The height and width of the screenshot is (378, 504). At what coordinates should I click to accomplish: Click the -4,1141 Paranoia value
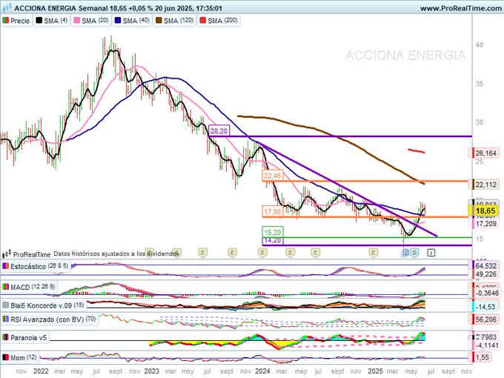pos(485,345)
